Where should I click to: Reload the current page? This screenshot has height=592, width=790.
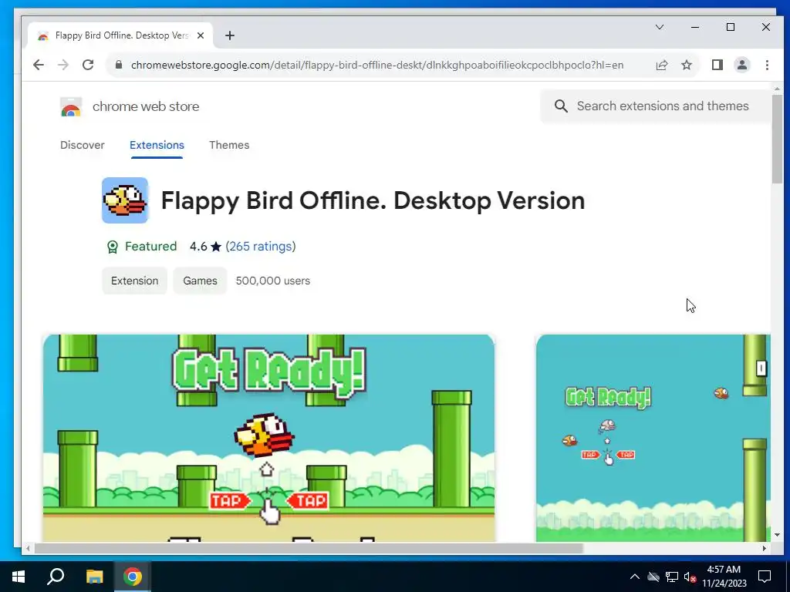[88, 65]
